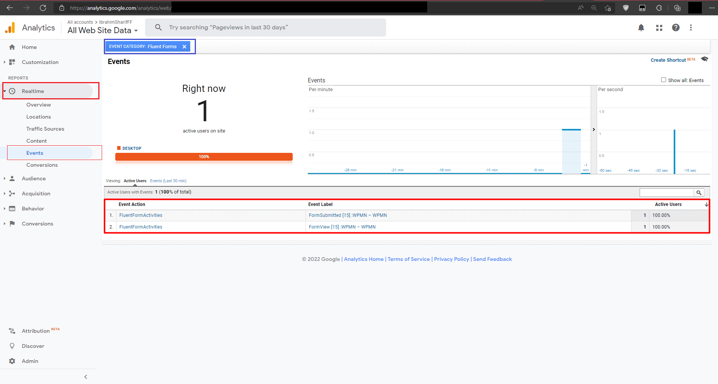Image resolution: width=718 pixels, height=384 pixels.
Task: Click the help question mark icon
Action: pyautogui.click(x=676, y=27)
